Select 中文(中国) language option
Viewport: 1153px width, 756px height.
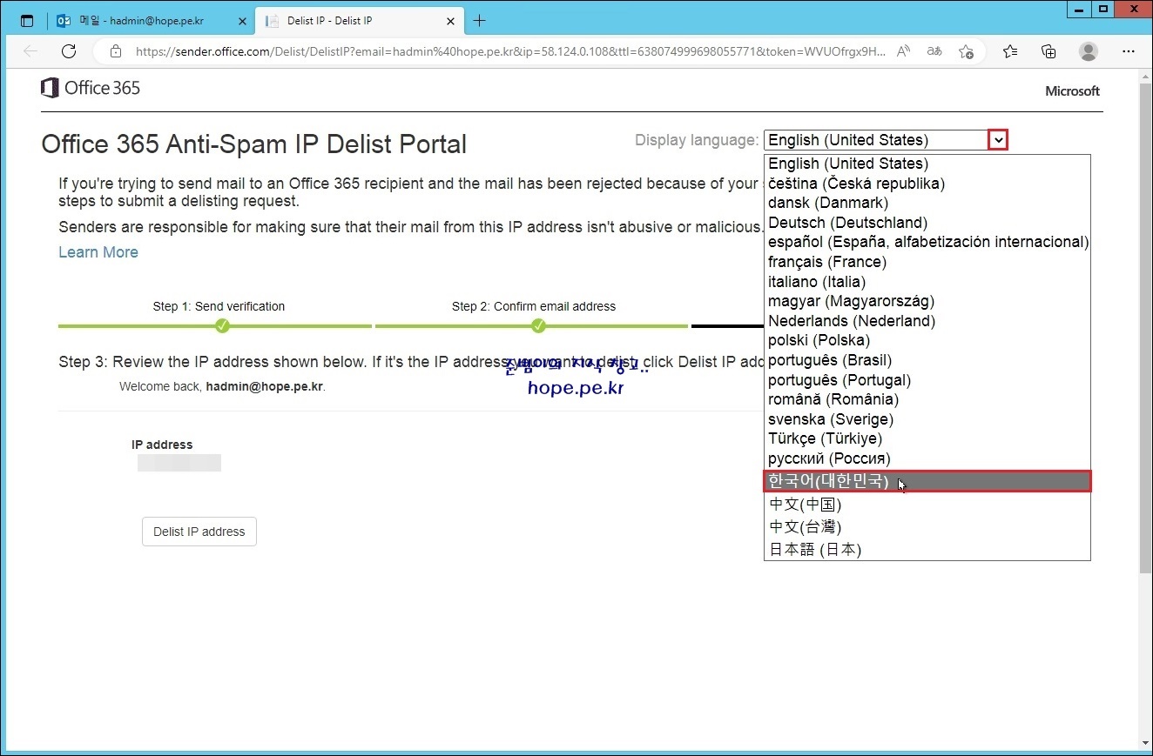pyautogui.click(x=927, y=504)
